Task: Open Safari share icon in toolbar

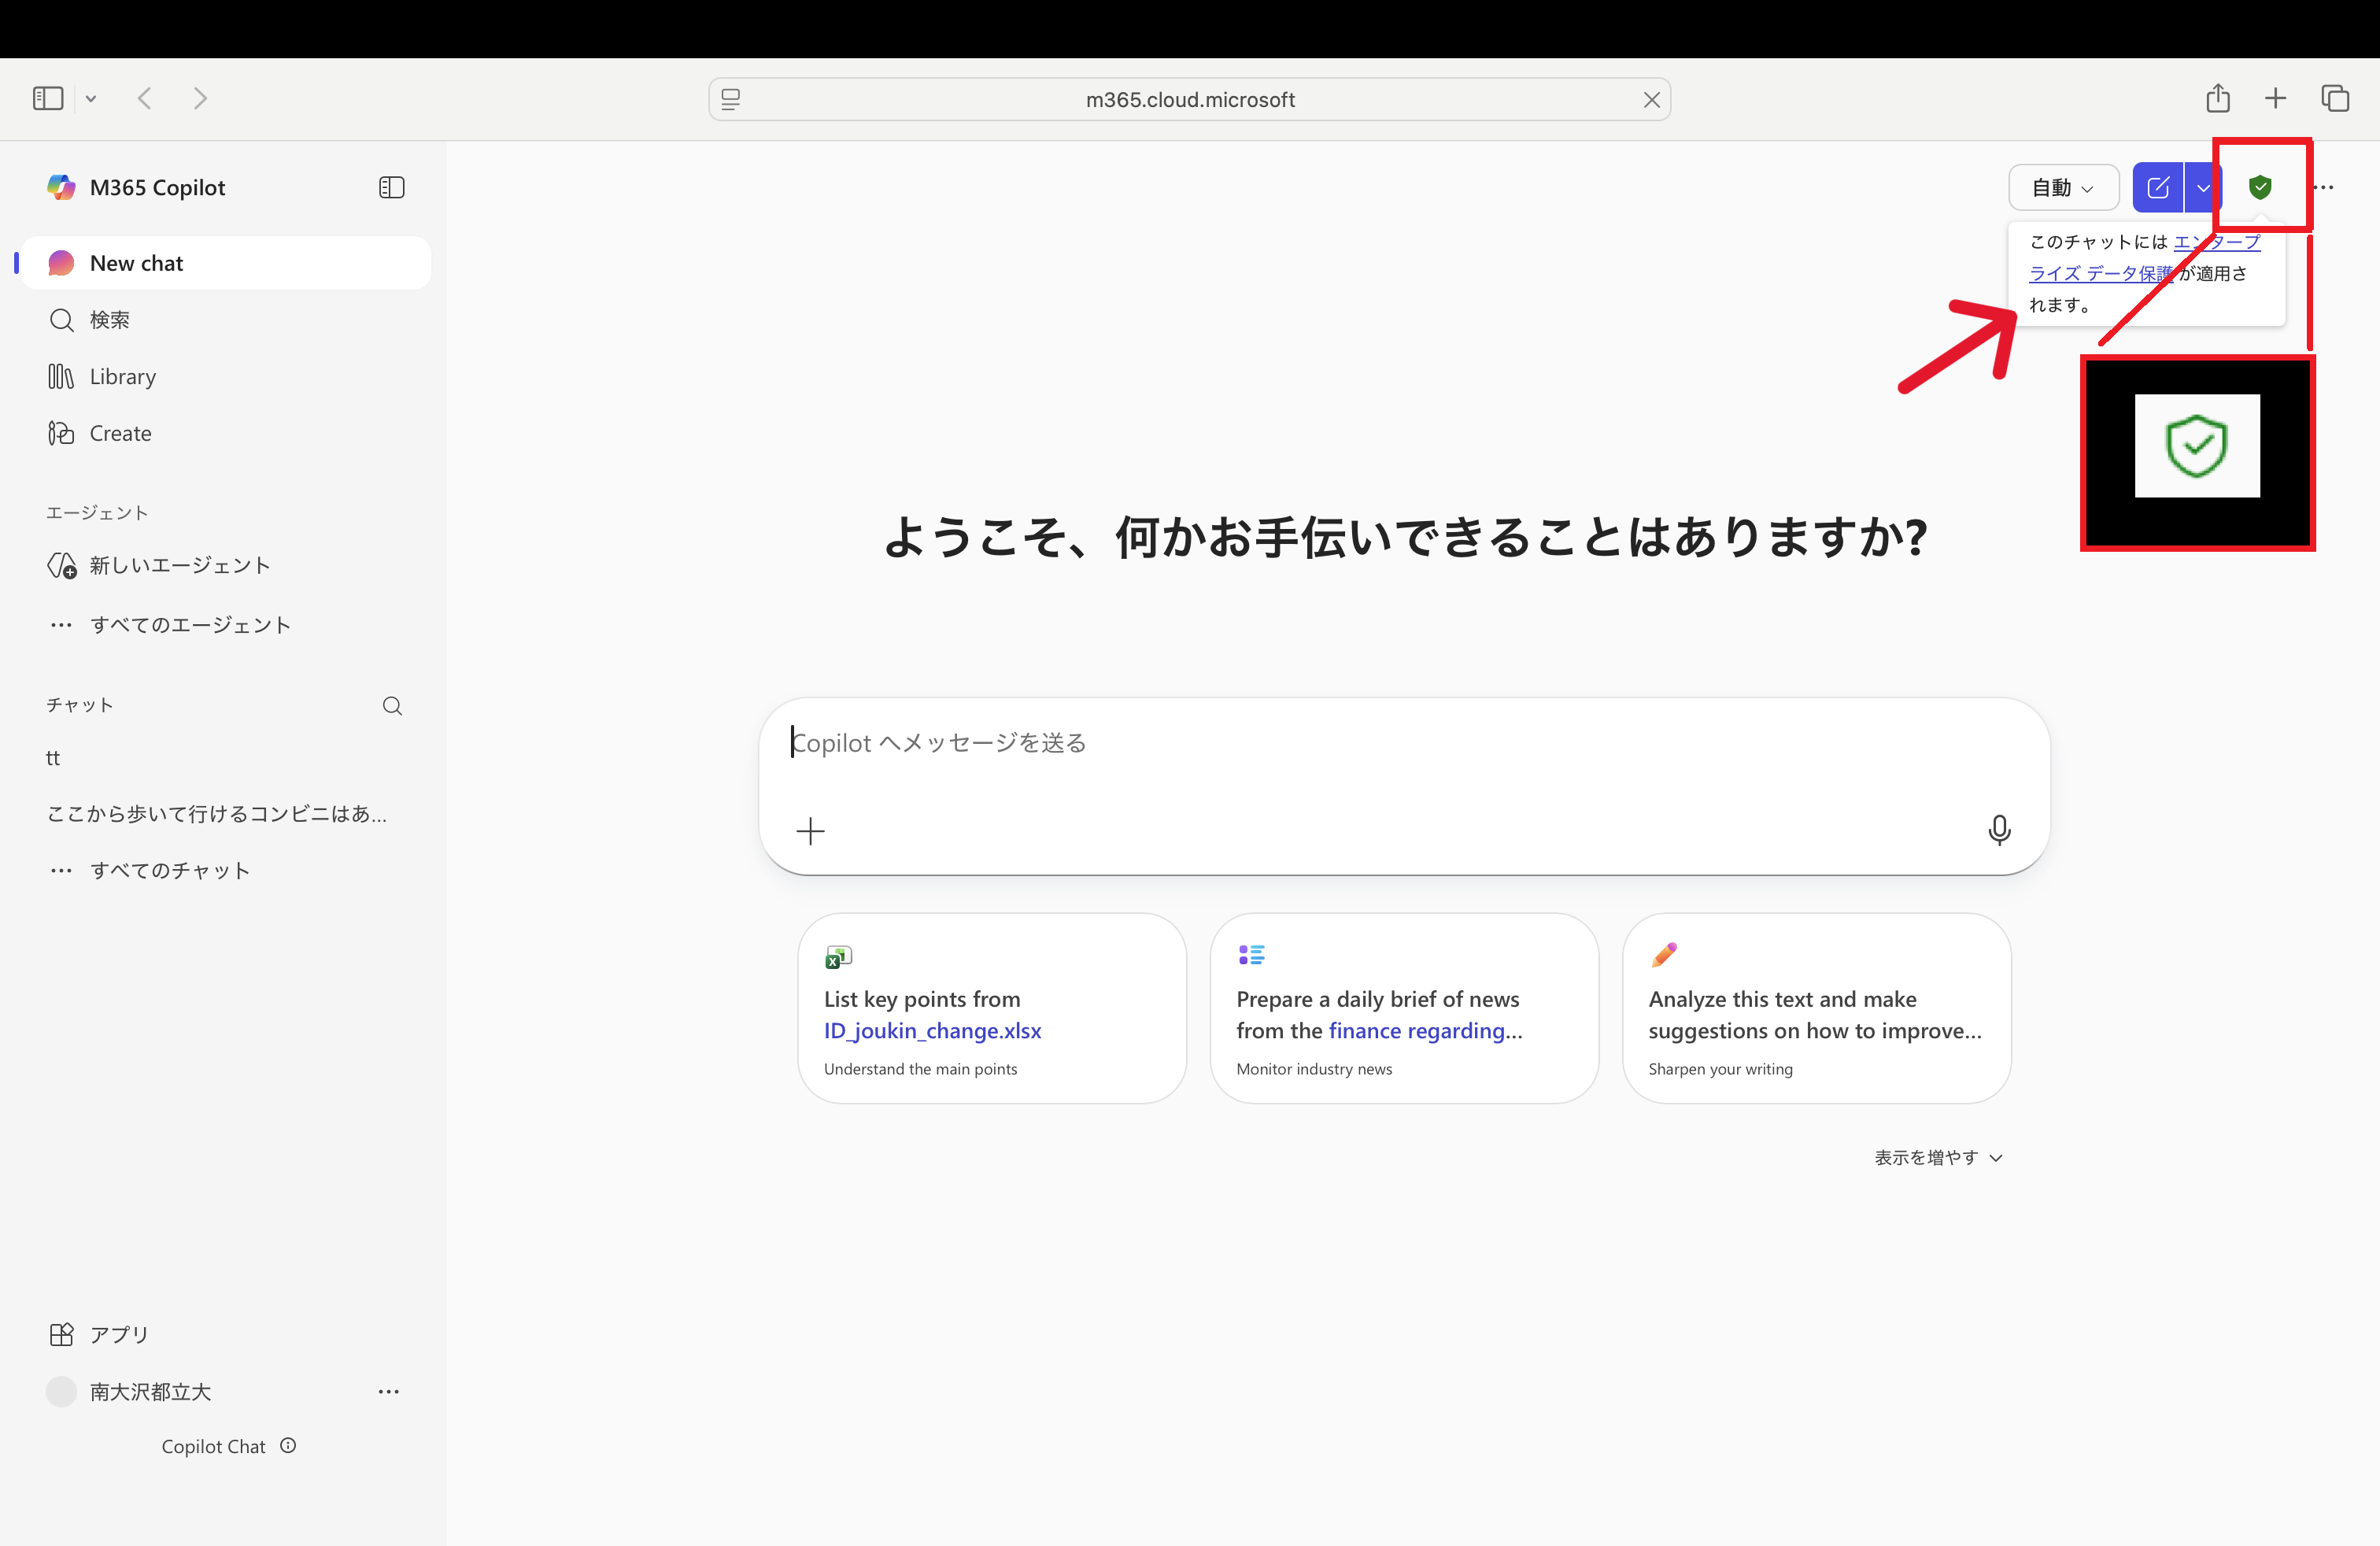Action: 2217,98
